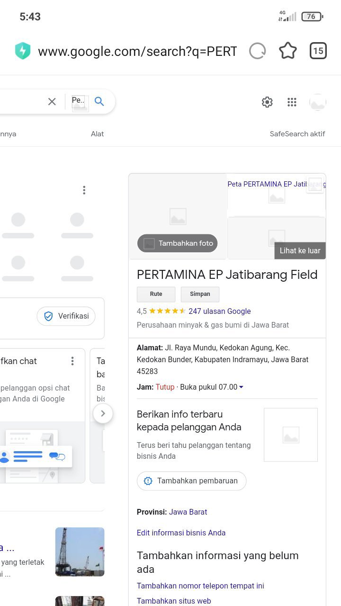Open the oil rig image thumbnail
Screen dimensions: 341x606
click(x=80, y=552)
